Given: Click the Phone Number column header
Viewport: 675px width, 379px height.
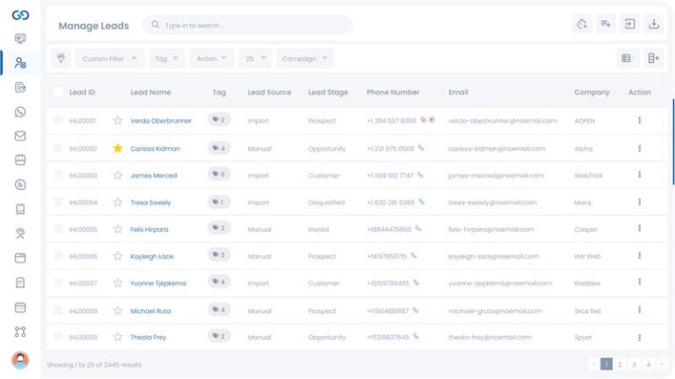Looking at the screenshot, I should [393, 92].
